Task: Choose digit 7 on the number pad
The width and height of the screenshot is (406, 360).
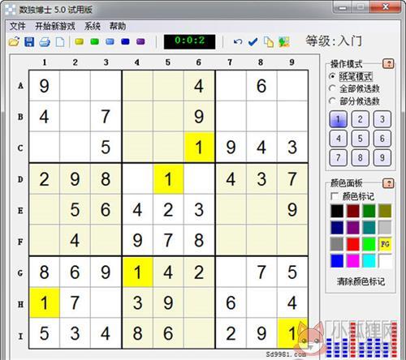Action: point(338,157)
